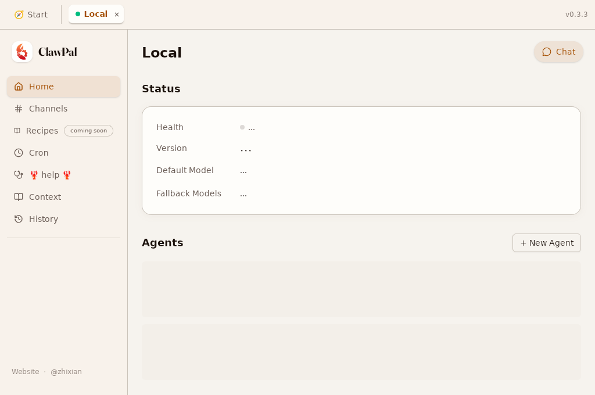The height and width of the screenshot is (395, 595).
Task: Click the Fallback Models placeholder dots
Action: [x=243, y=195]
